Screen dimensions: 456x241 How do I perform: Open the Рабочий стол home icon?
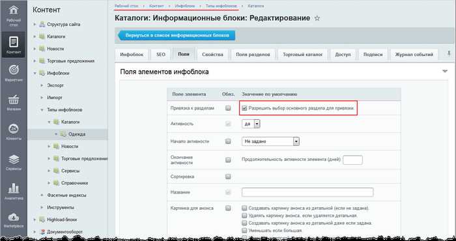click(x=14, y=10)
